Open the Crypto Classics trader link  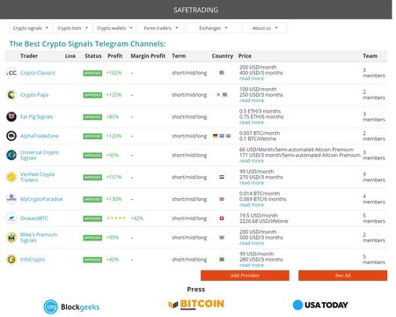tap(38, 72)
